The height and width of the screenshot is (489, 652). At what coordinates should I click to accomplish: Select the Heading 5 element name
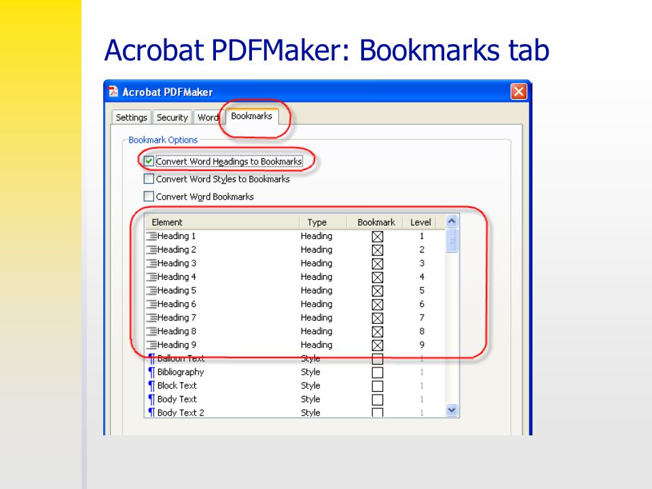tap(177, 291)
